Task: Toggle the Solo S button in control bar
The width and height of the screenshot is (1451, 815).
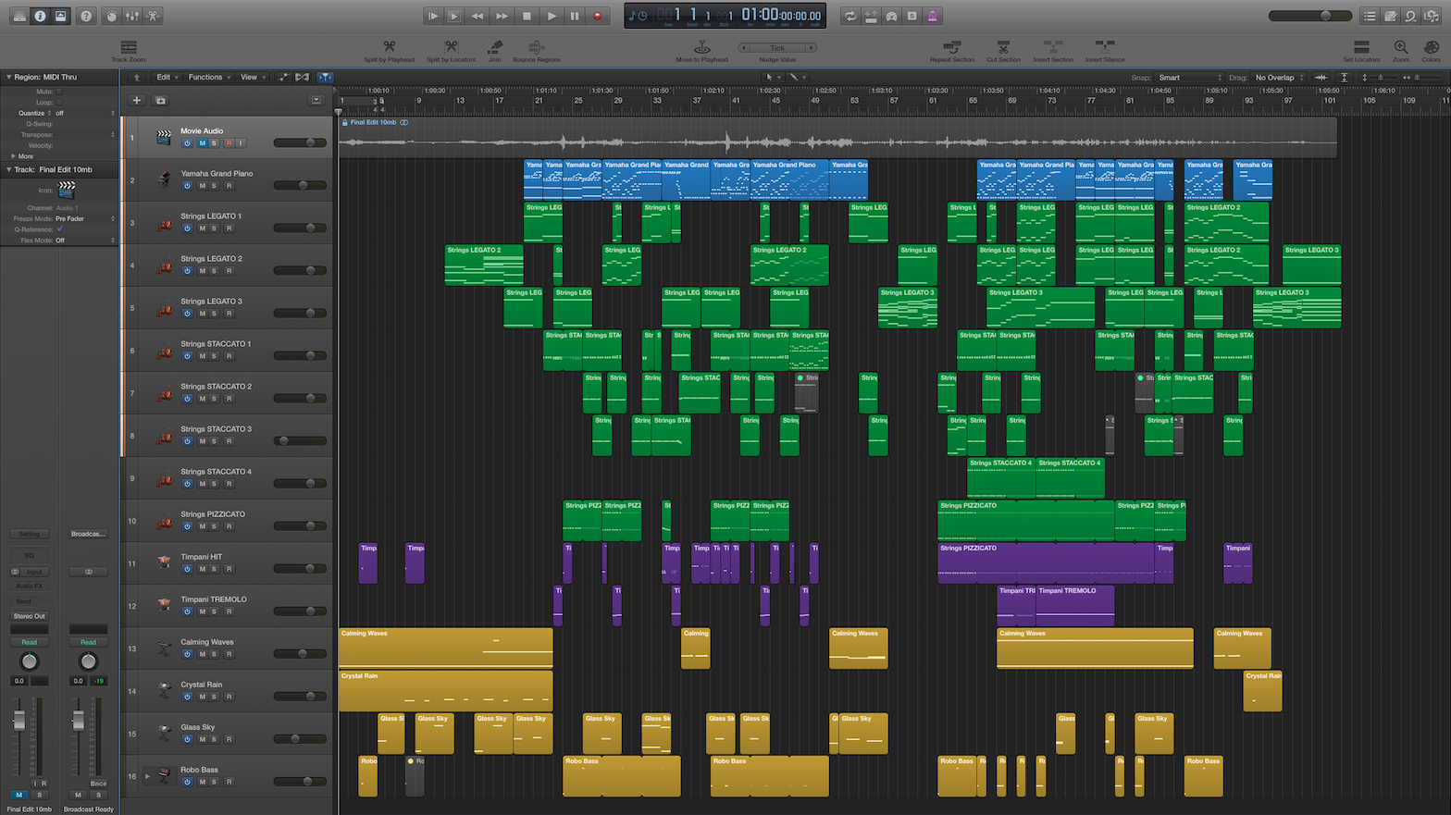Action: (912, 16)
